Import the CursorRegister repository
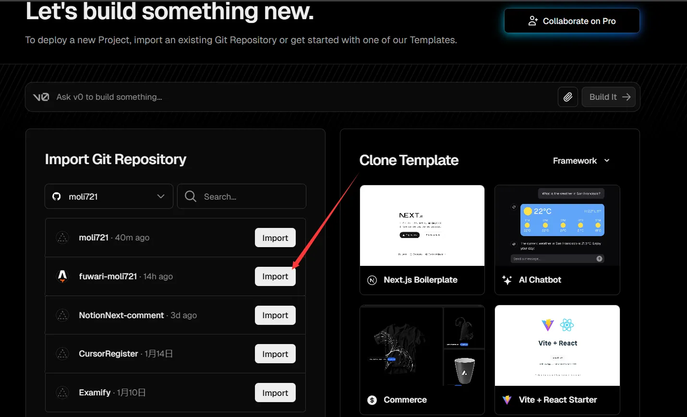This screenshot has height=417, width=687. click(275, 354)
